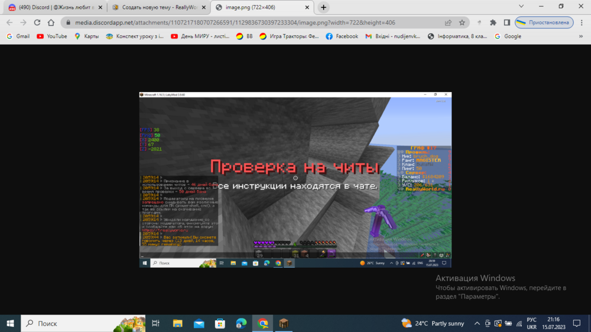Click the browser forward arrow
The width and height of the screenshot is (591, 332).
point(24,22)
